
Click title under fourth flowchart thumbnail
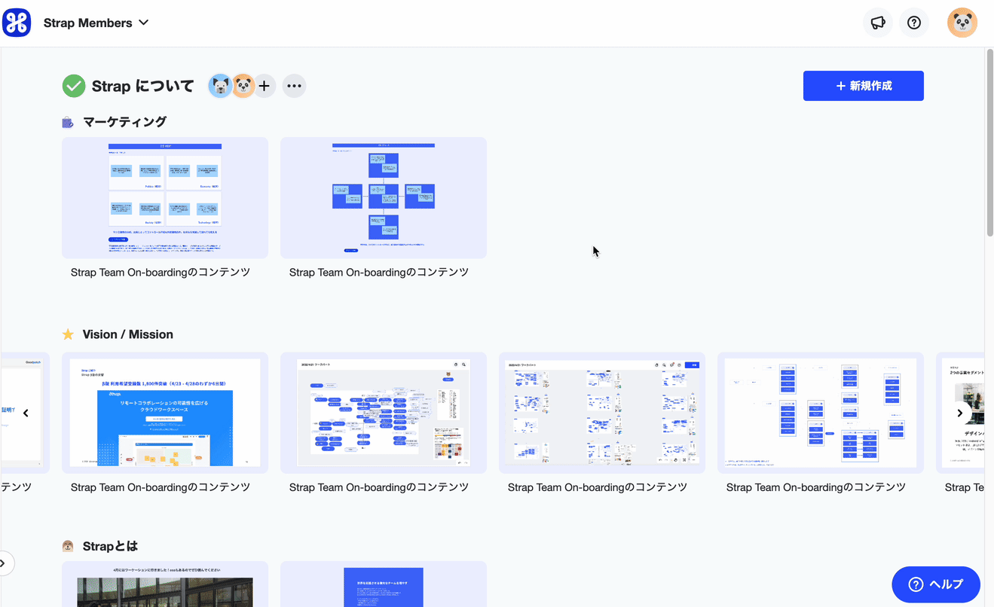[816, 488]
